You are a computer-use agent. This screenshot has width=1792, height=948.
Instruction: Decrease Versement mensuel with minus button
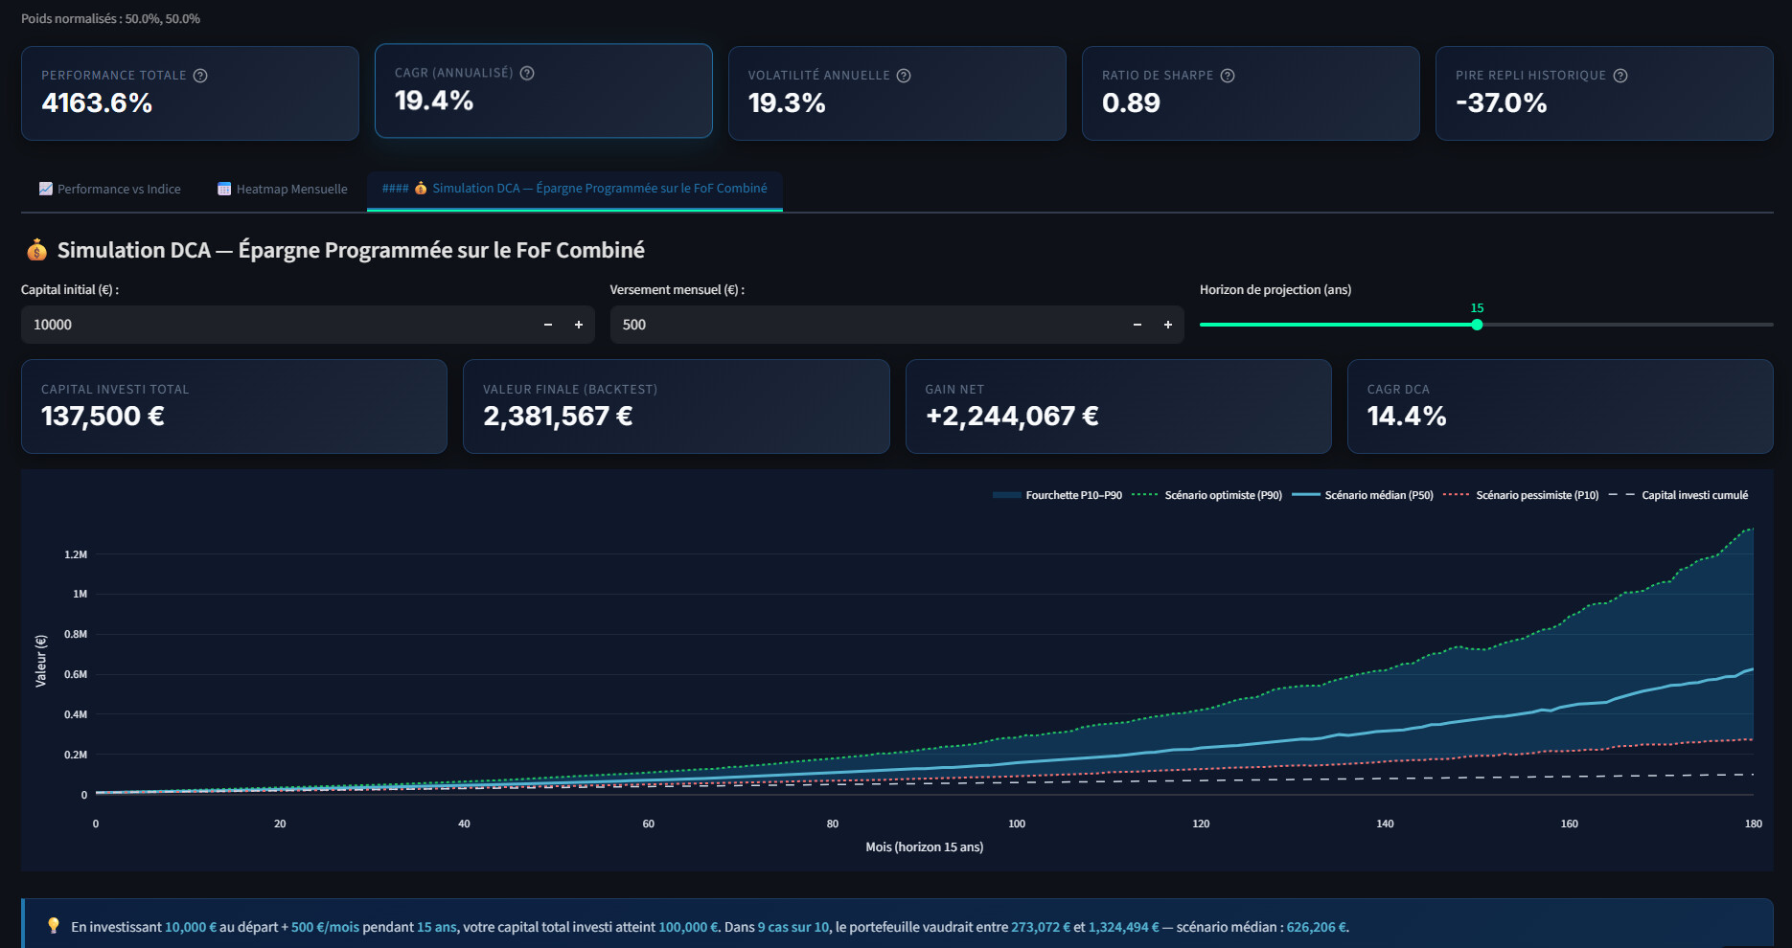coord(1137,325)
